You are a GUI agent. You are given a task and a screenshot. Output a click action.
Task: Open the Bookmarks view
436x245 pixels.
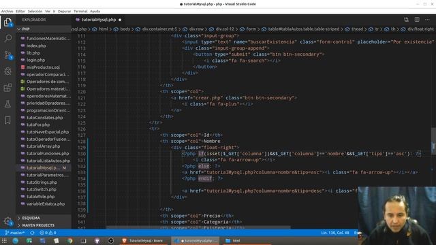pos(7,120)
